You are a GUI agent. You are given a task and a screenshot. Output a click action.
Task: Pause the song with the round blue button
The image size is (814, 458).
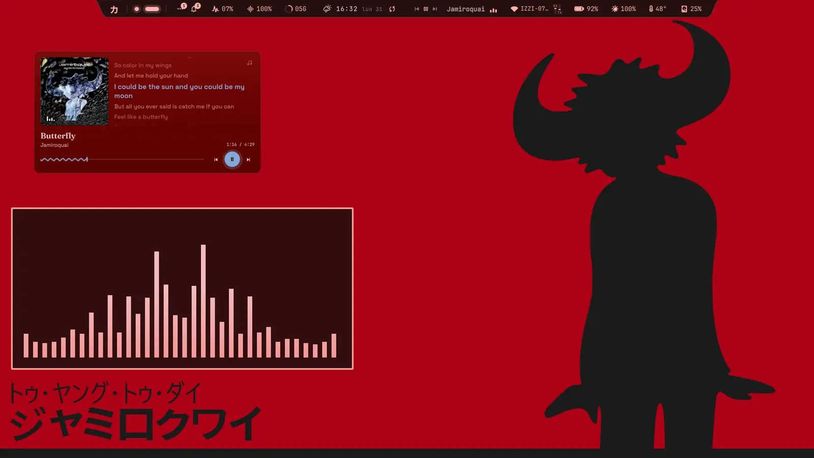click(232, 159)
